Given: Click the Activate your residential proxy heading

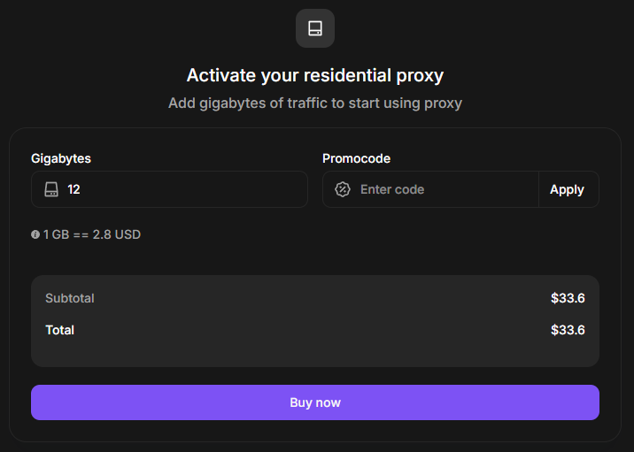Looking at the screenshot, I should coord(315,75).
